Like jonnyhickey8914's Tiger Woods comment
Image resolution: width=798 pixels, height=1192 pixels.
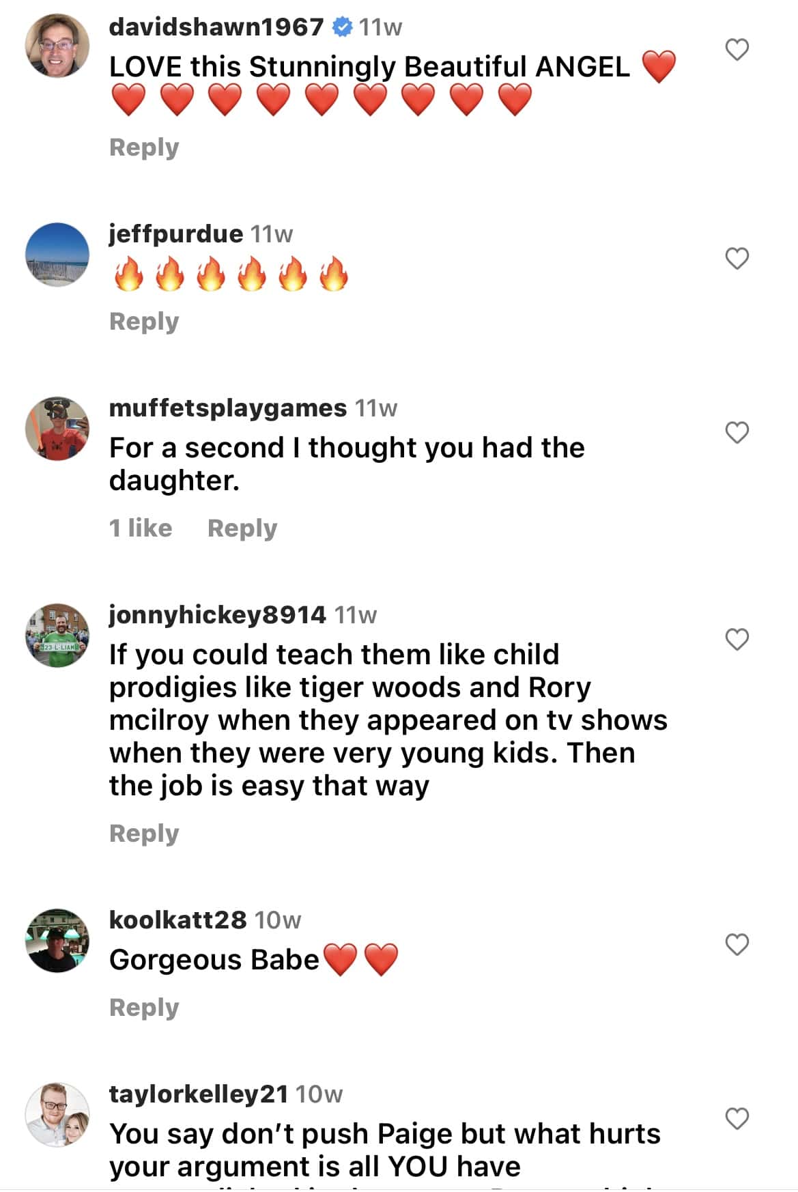coord(737,639)
